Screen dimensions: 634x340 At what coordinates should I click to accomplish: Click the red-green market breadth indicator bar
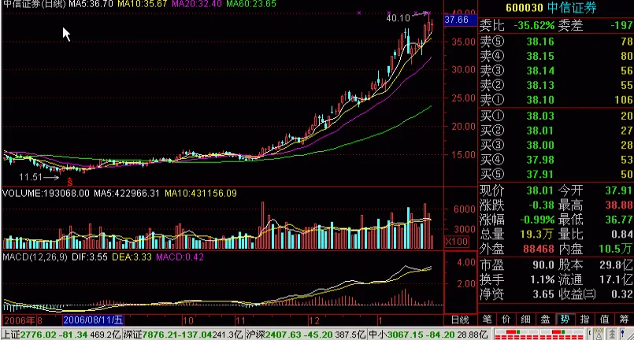click(539, 334)
